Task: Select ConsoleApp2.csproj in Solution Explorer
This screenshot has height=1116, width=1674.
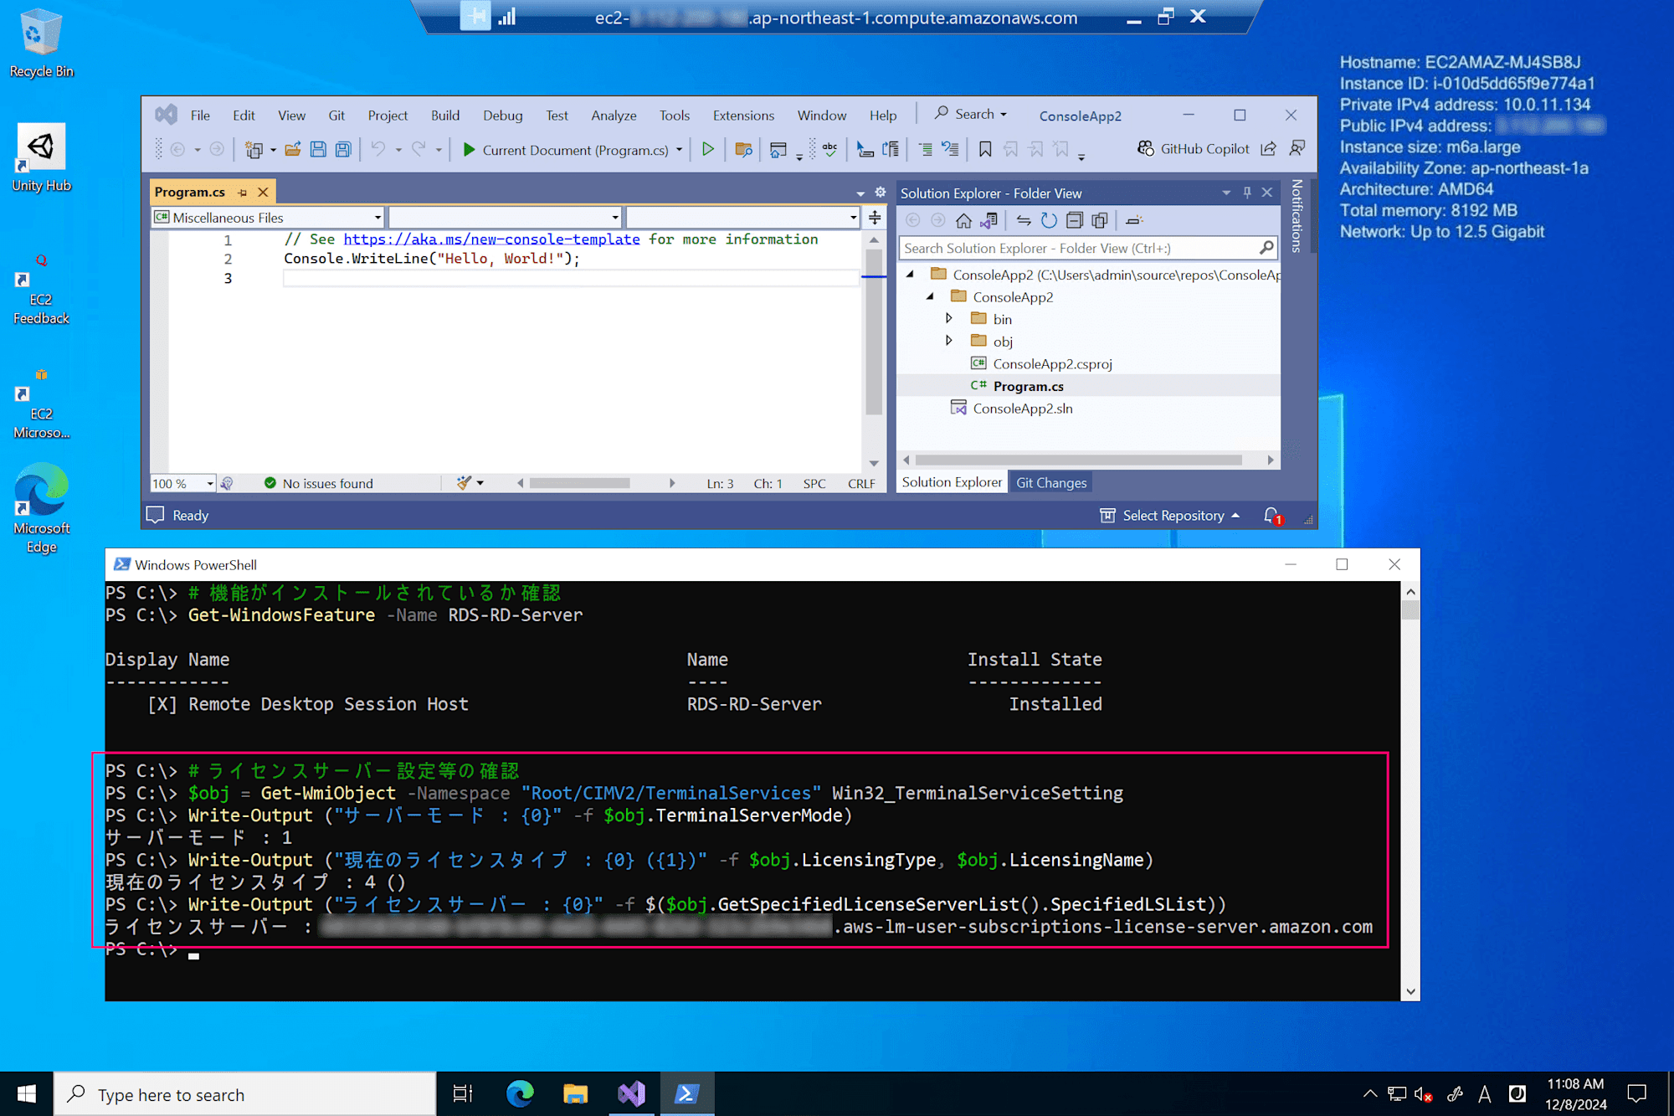Action: [x=1052, y=363]
